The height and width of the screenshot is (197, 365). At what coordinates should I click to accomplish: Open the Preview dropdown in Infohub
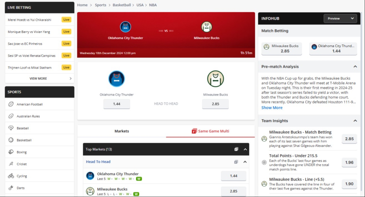point(340,19)
